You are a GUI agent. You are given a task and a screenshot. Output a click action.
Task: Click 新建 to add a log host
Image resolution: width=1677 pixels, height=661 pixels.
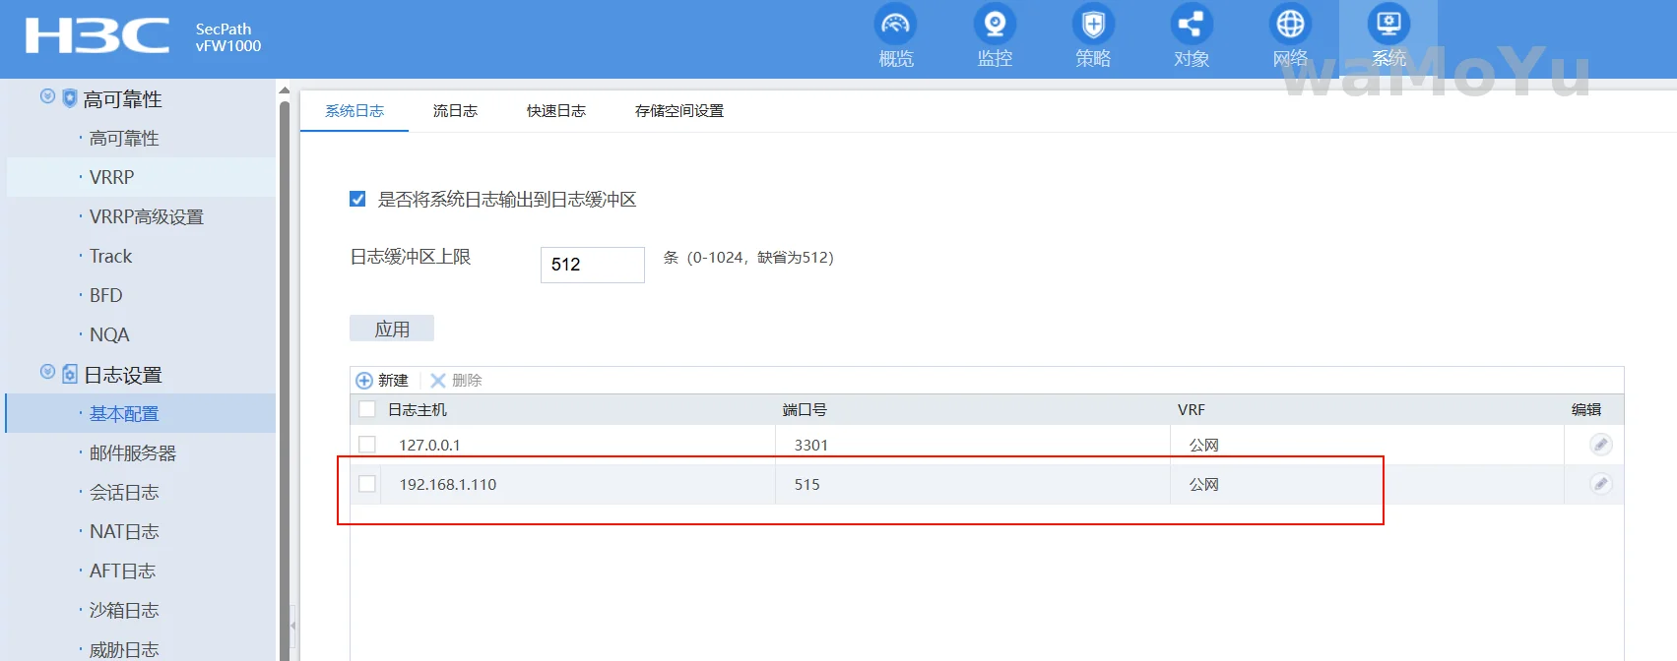382,381
